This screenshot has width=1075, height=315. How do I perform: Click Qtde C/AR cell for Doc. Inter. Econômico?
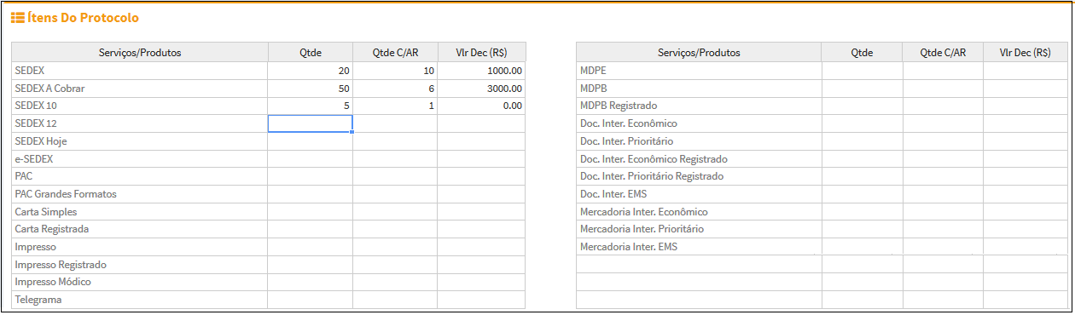pyautogui.click(x=943, y=123)
